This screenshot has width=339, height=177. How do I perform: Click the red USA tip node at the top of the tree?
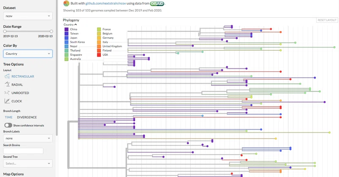(x=271, y=29)
